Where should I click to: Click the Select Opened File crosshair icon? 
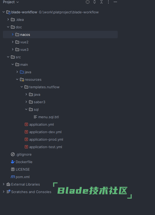(x=88, y=2)
